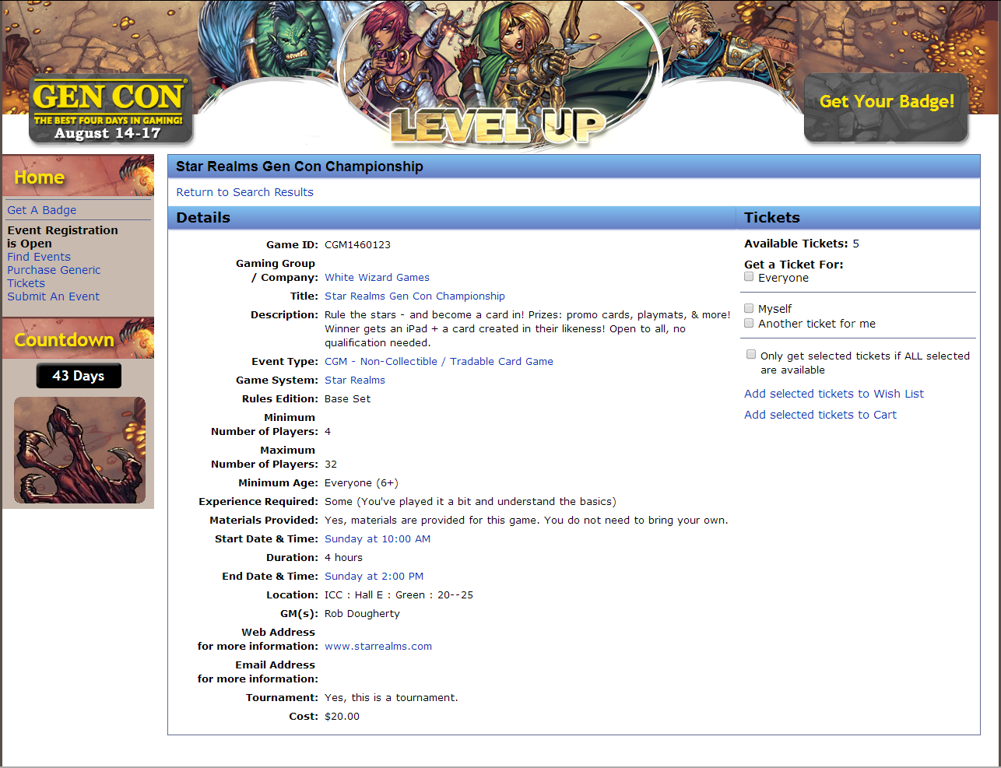Open the Star Realms game system link

click(x=355, y=380)
